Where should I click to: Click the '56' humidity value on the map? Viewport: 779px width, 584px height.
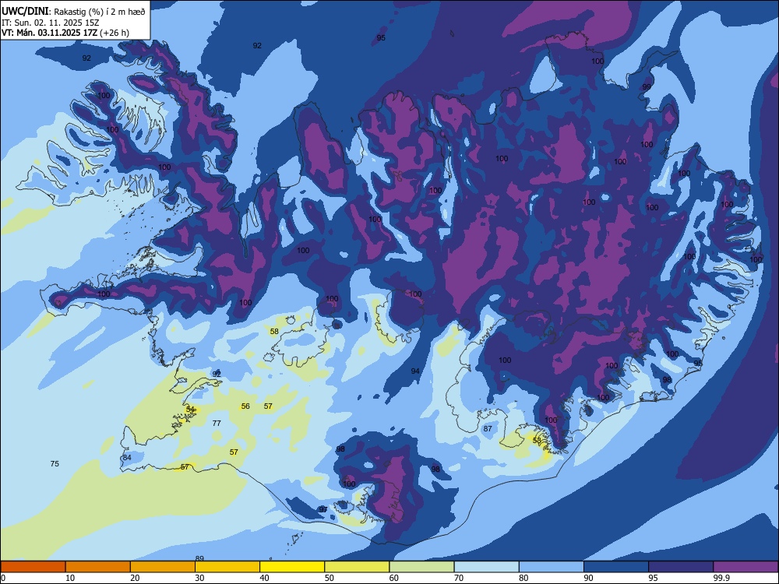tap(245, 406)
